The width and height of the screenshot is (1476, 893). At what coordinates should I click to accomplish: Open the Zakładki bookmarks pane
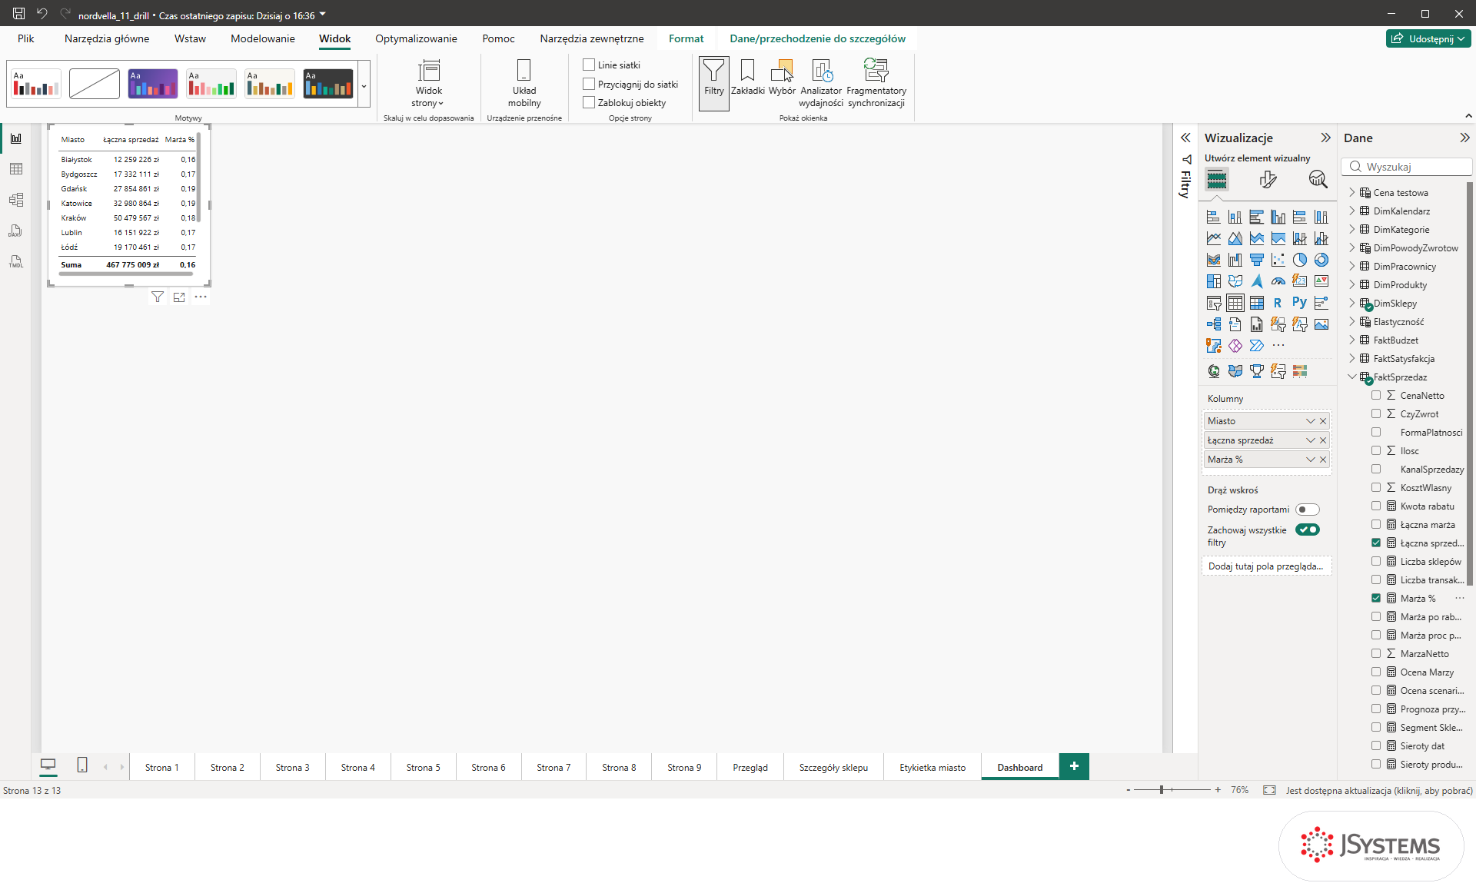[x=747, y=78]
